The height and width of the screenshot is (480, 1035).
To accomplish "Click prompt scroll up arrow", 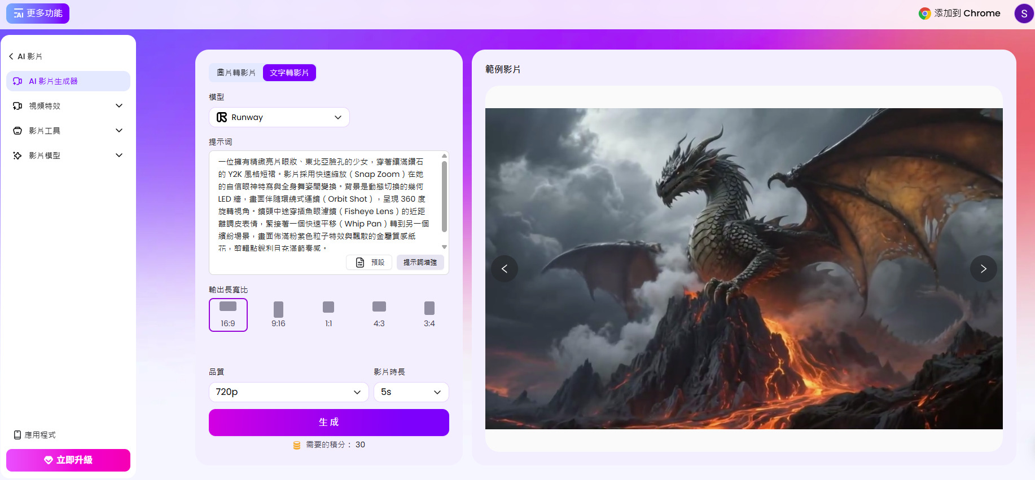I will [444, 156].
